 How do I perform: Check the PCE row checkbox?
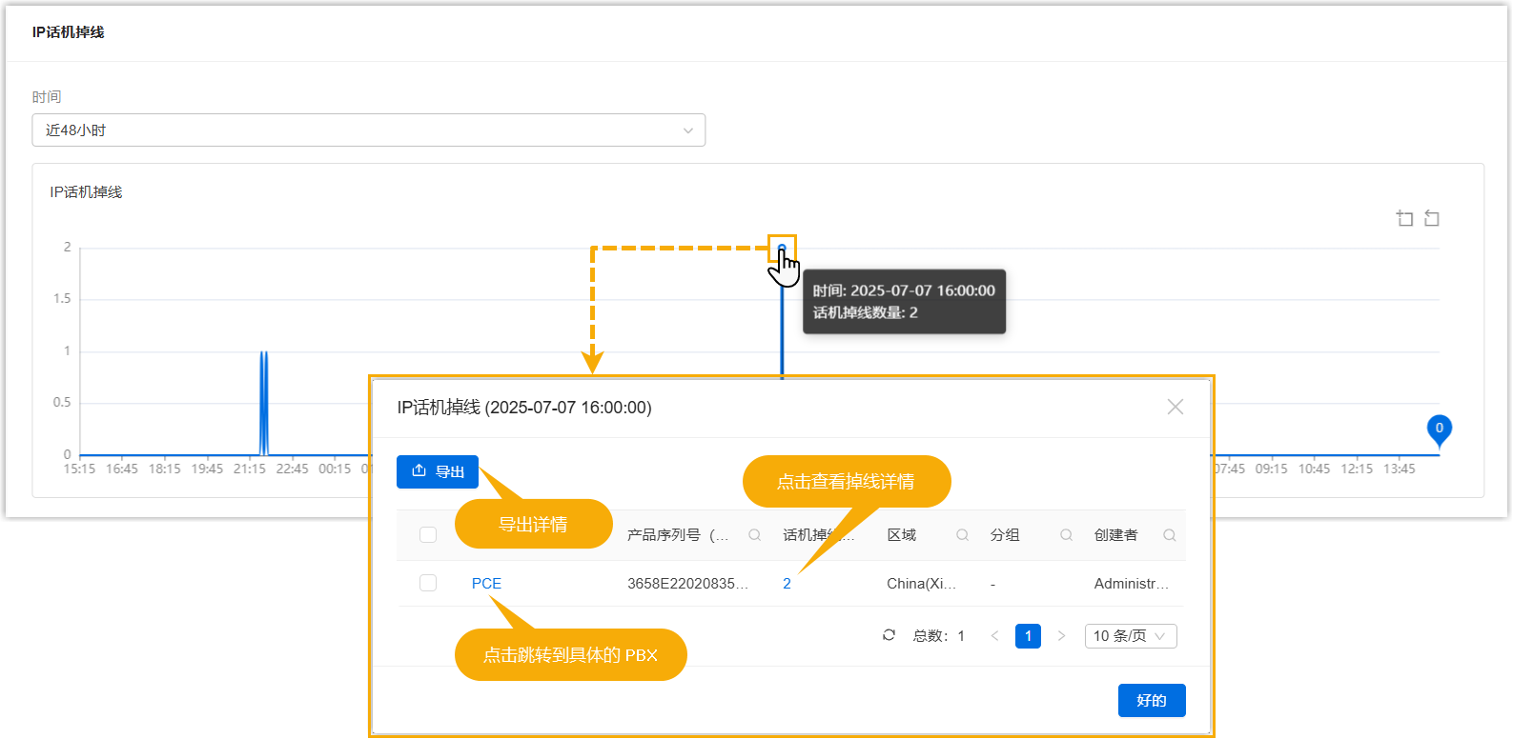[428, 583]
